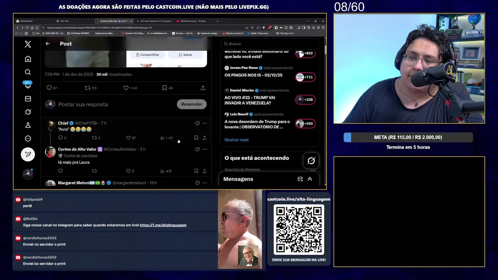Ask Grok about Margaret Meloni's reply
Image resolution: width=498 pixels, height=280 pixels.
(197, 183)
